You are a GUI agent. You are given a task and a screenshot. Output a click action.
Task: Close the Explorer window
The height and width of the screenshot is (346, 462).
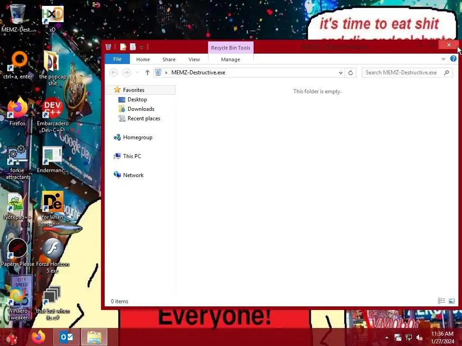click(x=448, y=45)
